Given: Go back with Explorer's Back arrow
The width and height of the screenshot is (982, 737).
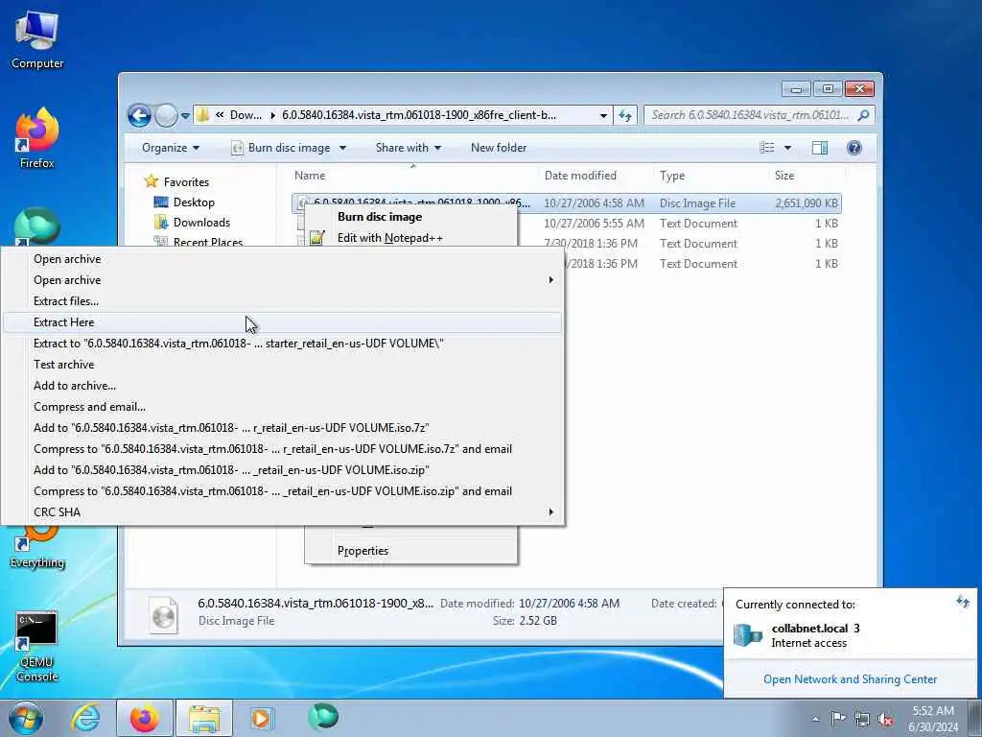Looking at the screenshot, I should (x=139, y=115).
